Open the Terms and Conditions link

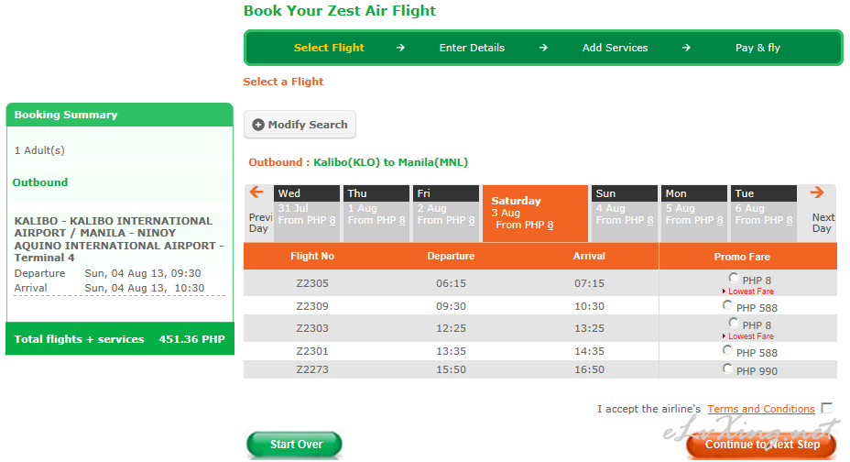click(x=761, y=409)
